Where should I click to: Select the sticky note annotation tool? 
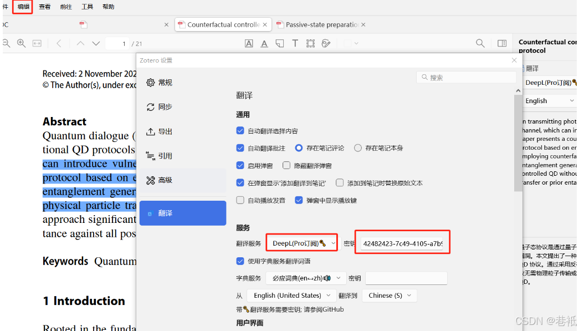[279, 43]
